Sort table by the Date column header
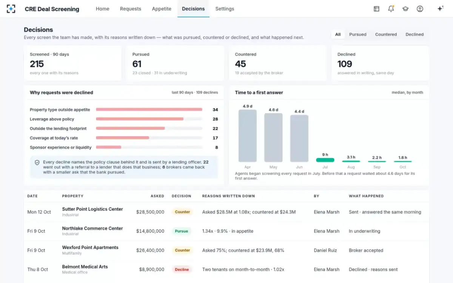This screenshot has width=453, height=283. coord(32,196)
